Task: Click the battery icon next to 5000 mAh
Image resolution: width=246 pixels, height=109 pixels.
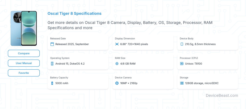Action: click(x=52, y=83)
